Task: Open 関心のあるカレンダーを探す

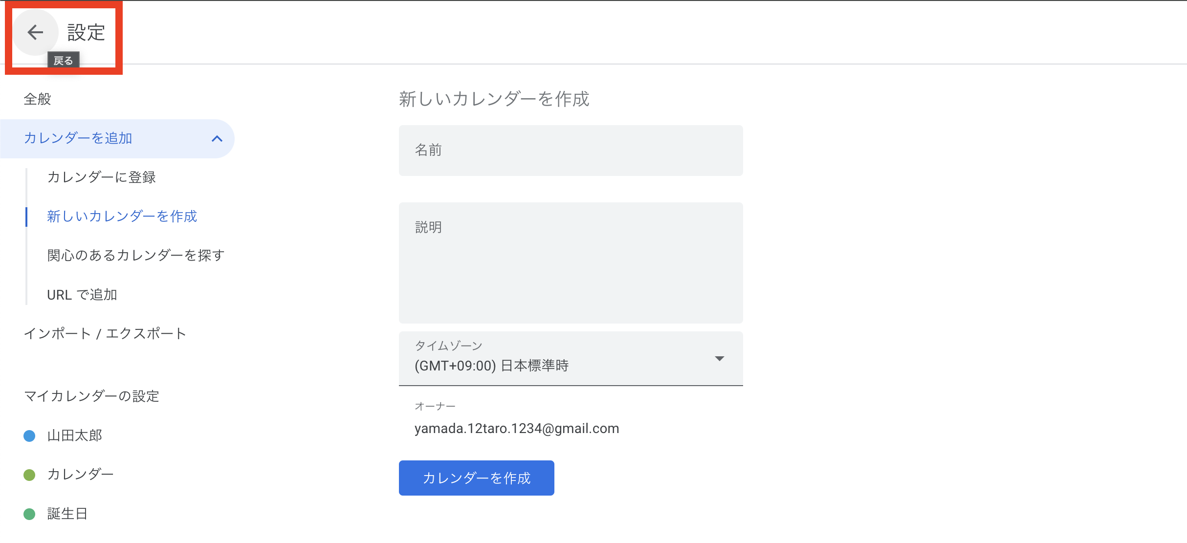Action: point(135,256)
